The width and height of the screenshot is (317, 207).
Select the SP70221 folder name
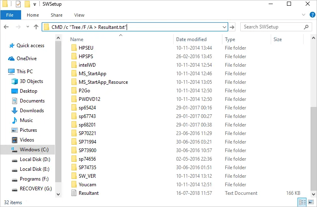pyautogui.click(x=87, y=133)
